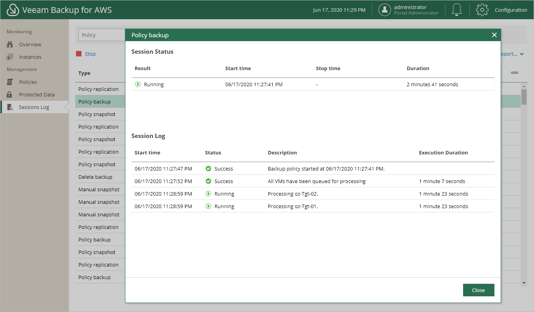Open Configuration gear icon
The width and height of the screenshot is (534, 312).
click(x=482, y=10)
